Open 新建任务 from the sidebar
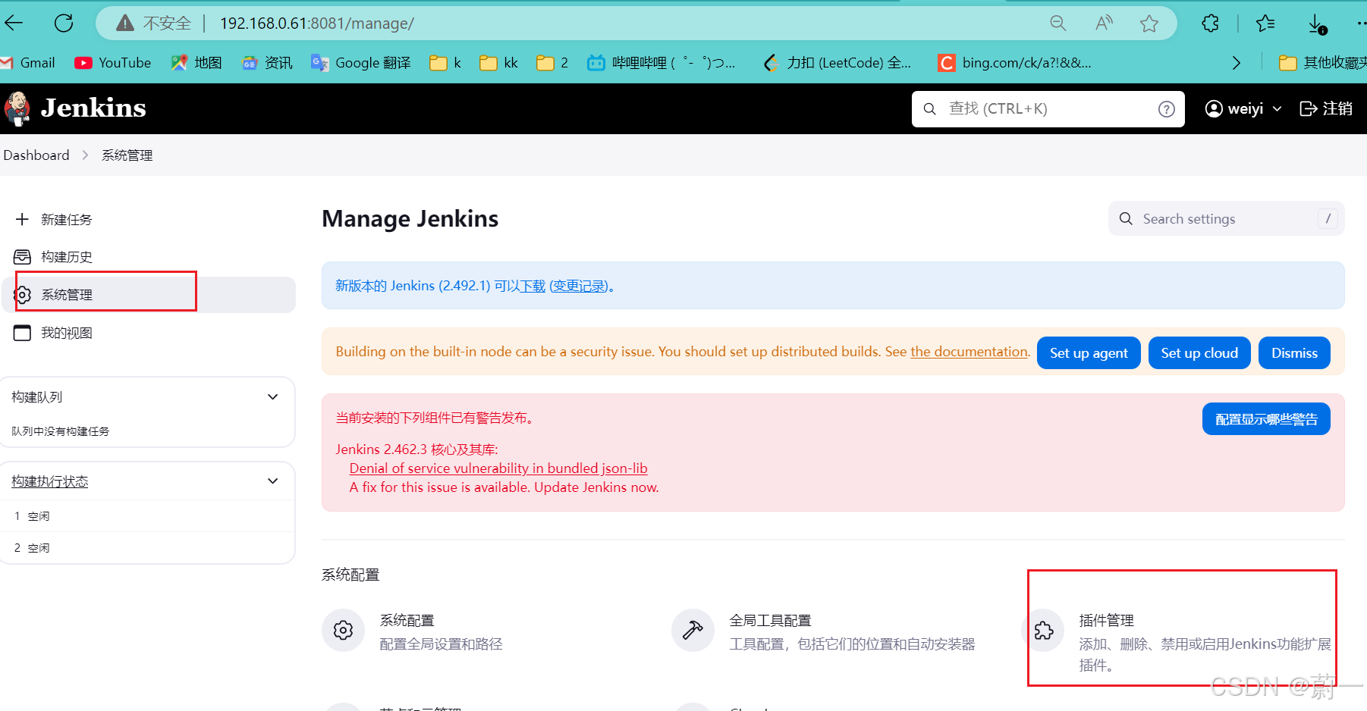Viewport: 1367px width, 711px height. point(67,220)
